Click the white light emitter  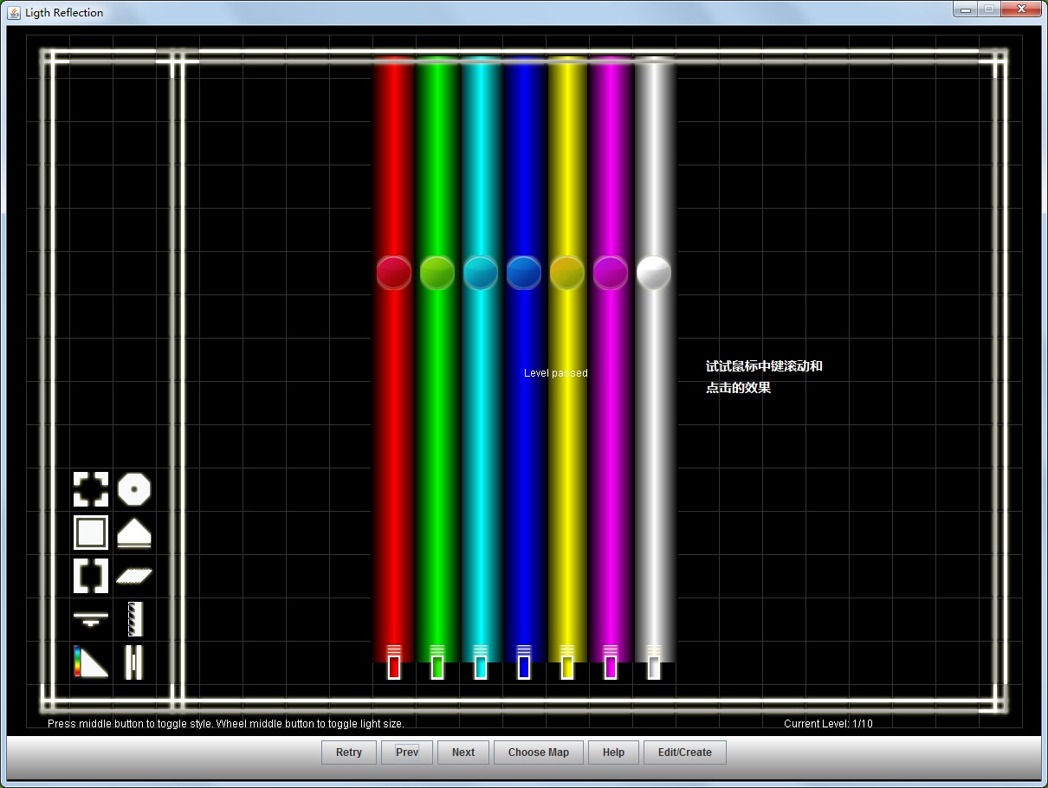pos(654,663)
